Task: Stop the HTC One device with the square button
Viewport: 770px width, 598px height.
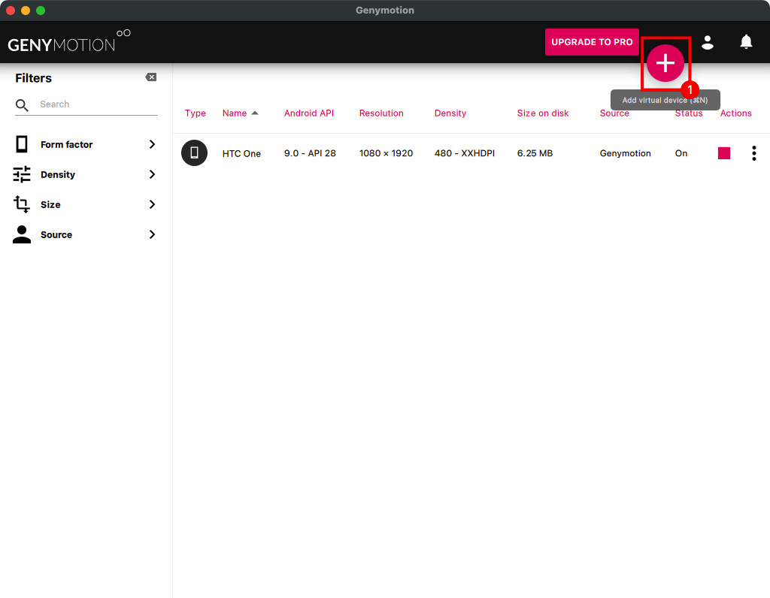Action: pyautogui.click(x=724, y=153)
